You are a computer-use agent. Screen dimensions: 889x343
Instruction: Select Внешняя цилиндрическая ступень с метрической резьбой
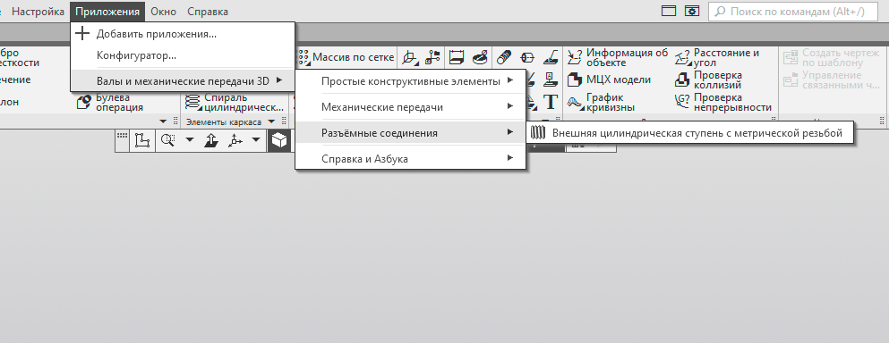(x=690, y=134)
